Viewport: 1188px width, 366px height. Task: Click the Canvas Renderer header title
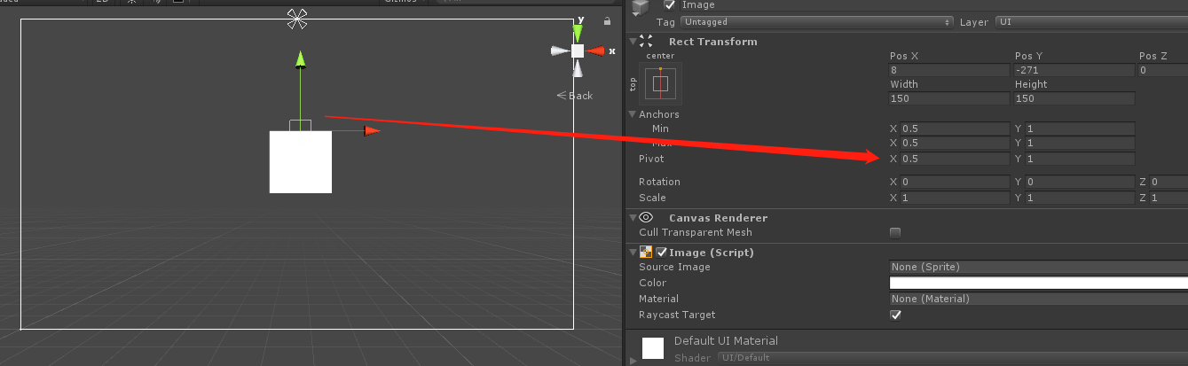(719, 217)
